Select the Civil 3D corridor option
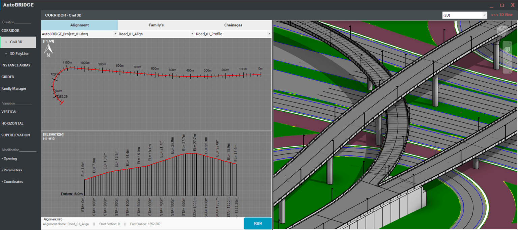518x230 pixels. (16, 42)
